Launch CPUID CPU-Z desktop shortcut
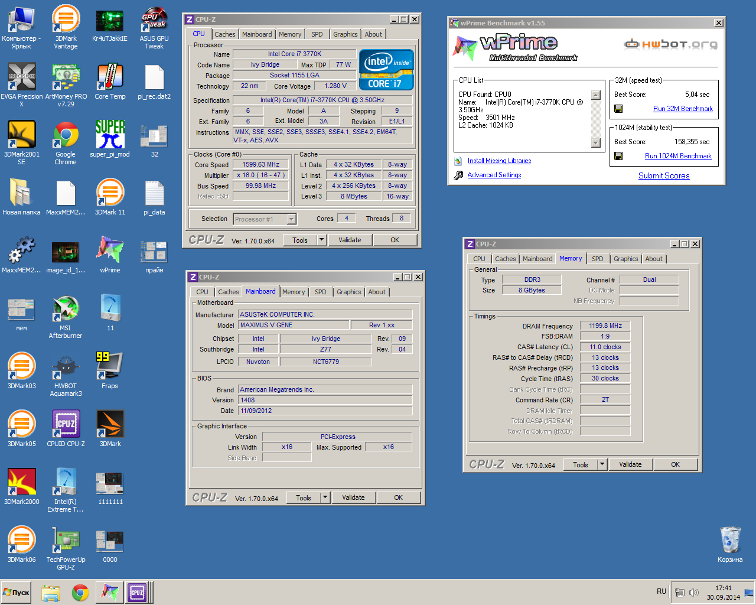Viewport: 756px width, 605px height. click(x=66, y=429)
